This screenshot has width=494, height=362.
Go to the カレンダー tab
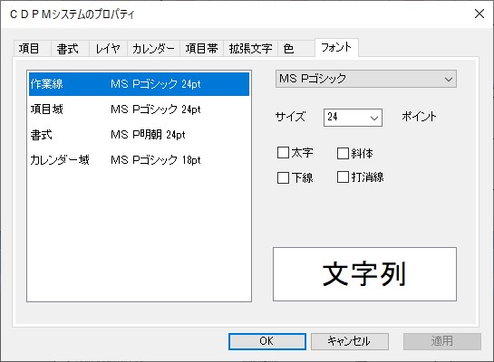[153, 49]
